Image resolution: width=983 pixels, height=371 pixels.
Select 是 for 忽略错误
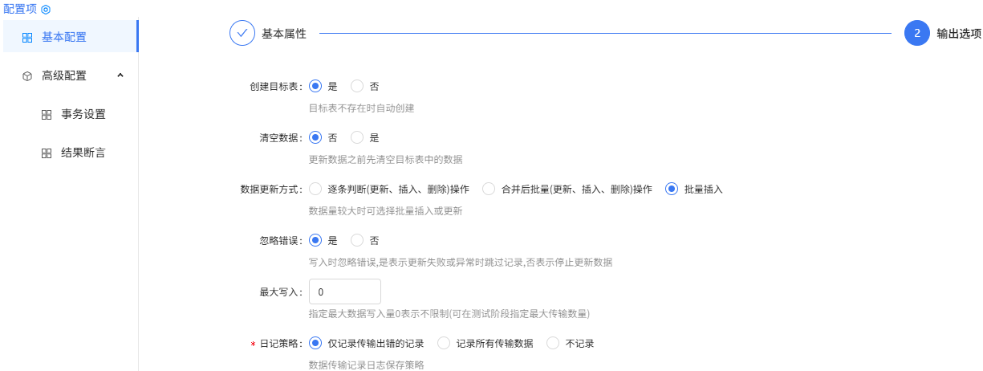(315, 240)
